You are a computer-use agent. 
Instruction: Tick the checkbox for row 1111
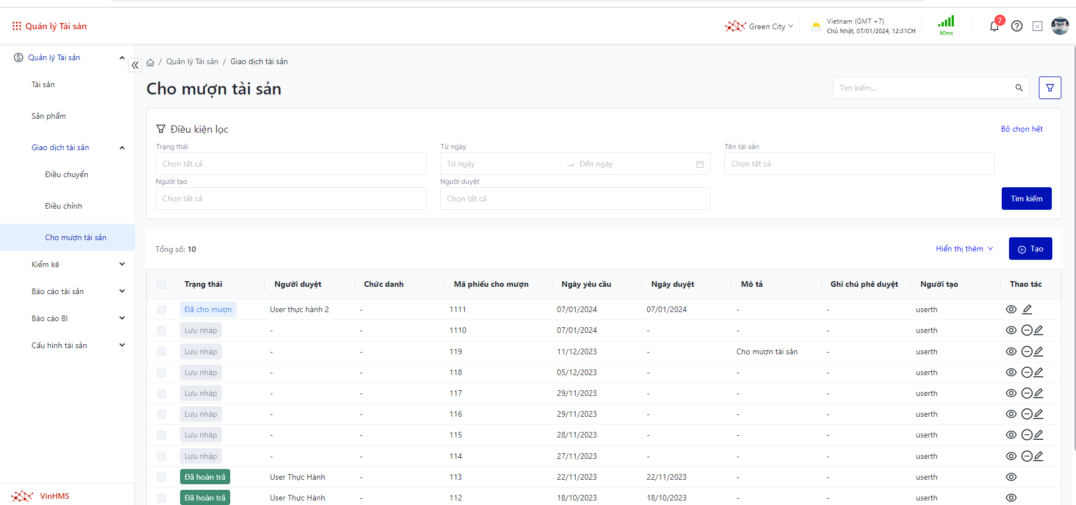point(162,310)
